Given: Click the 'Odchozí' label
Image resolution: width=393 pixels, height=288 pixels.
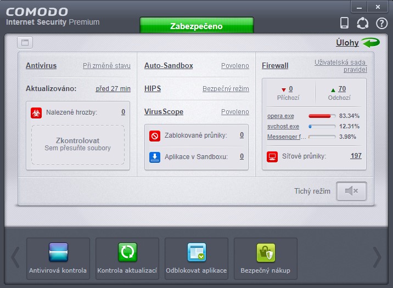Looking at the screenshot, I should click(339, 98).
